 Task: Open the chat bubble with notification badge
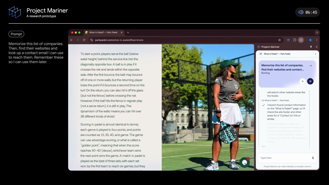pyautogui.click(x=244, y=162)
